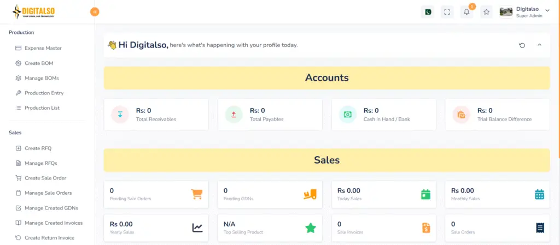Click the notification bell icon
Viewport: 560px width, 245px height.
pos(466,12)
